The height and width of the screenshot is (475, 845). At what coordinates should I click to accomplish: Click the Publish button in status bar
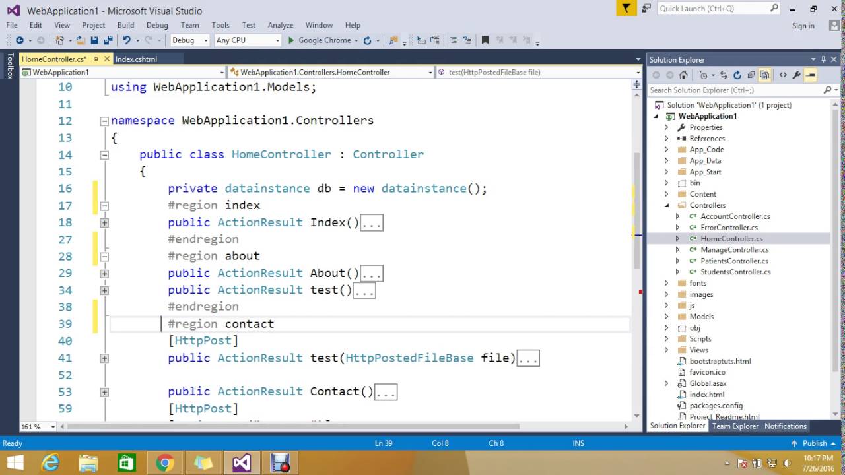click(815, 443)
